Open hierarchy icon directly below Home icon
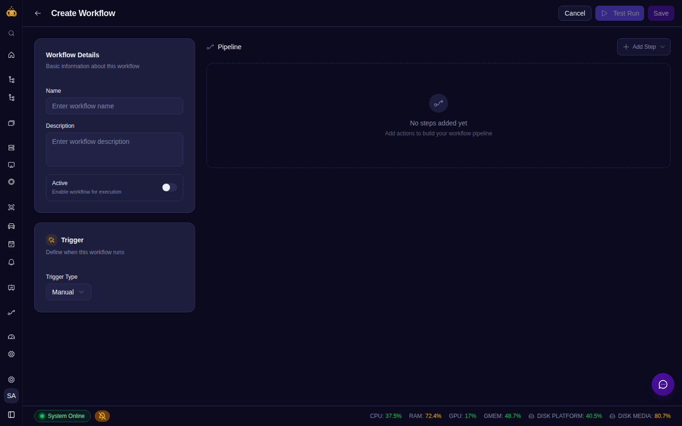The width and height of the screenshot is (682, 426). pos(11,80)
